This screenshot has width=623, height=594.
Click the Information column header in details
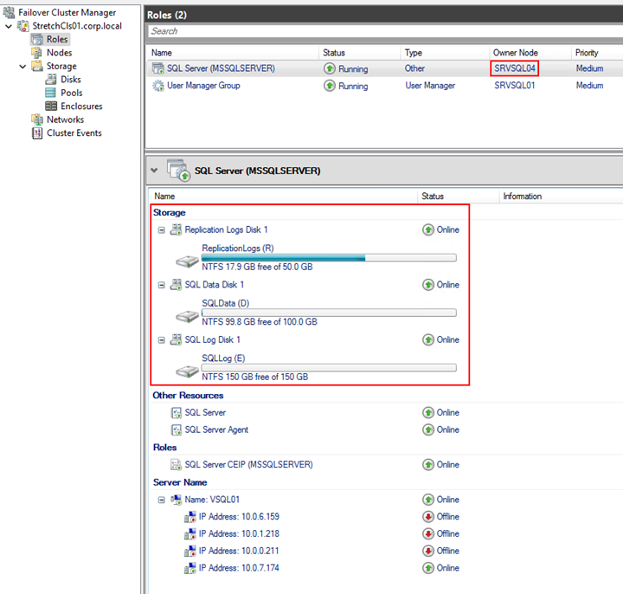(x=561, y=196)
